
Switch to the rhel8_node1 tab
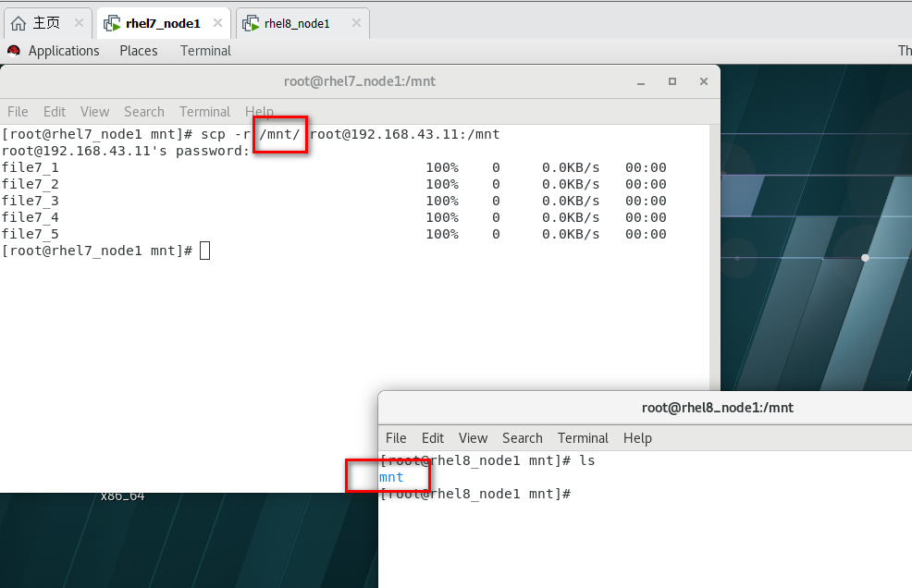(x=302, y=23)
